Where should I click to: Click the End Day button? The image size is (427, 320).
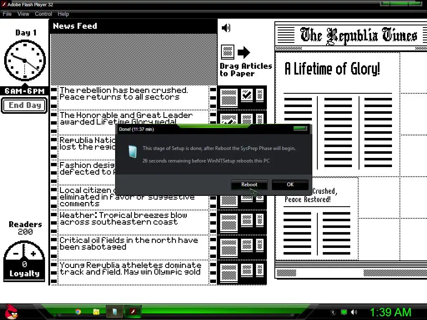pyautogui.click(x=25, y=105)
